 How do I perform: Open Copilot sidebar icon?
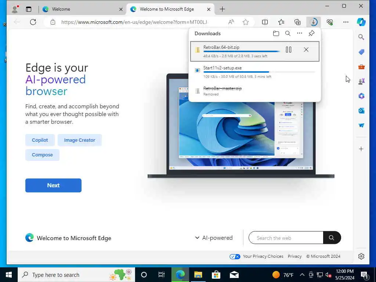click(x=361, y=22)
